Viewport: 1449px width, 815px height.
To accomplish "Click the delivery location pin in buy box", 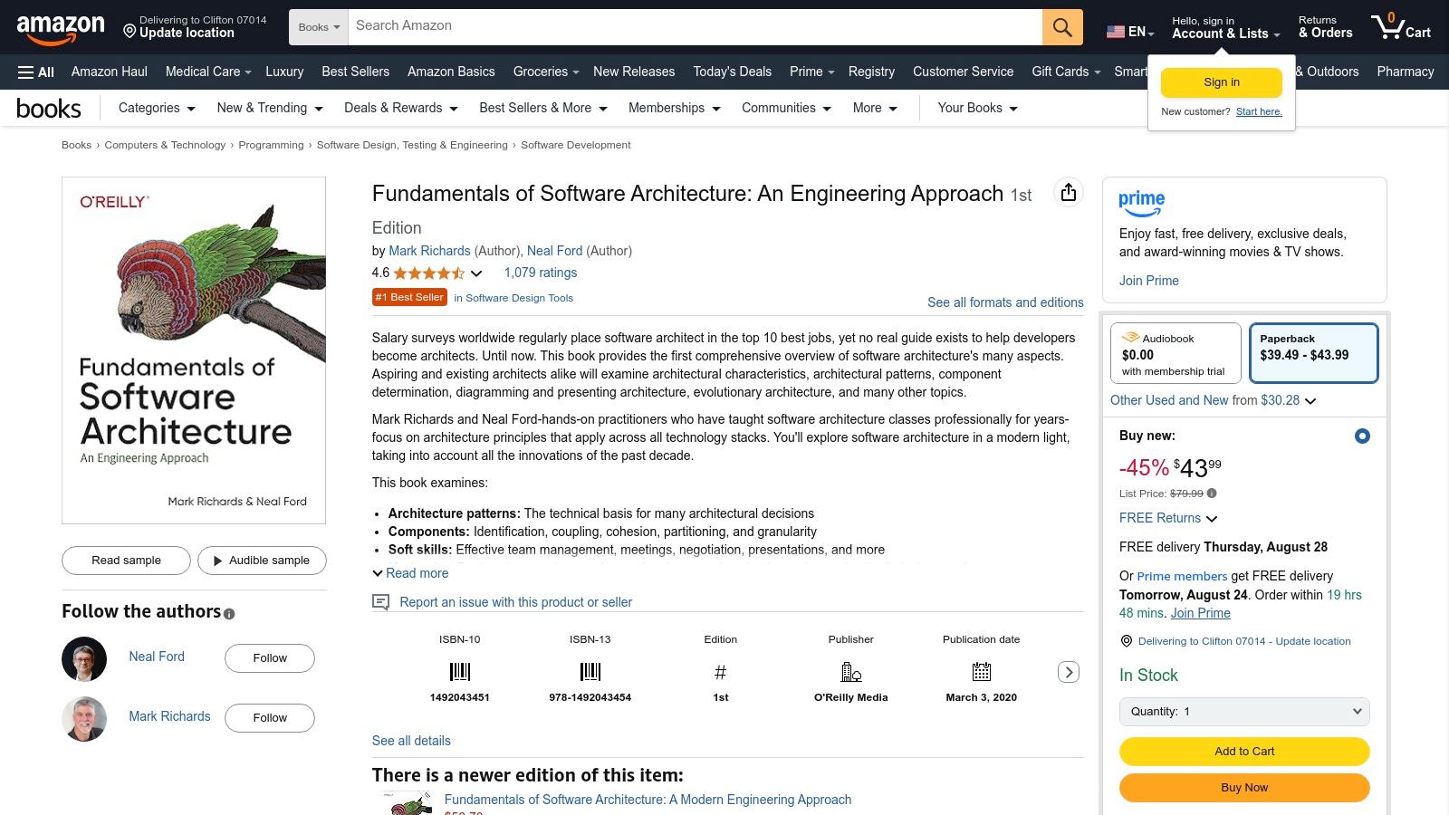I will (x=1127, y=641).
